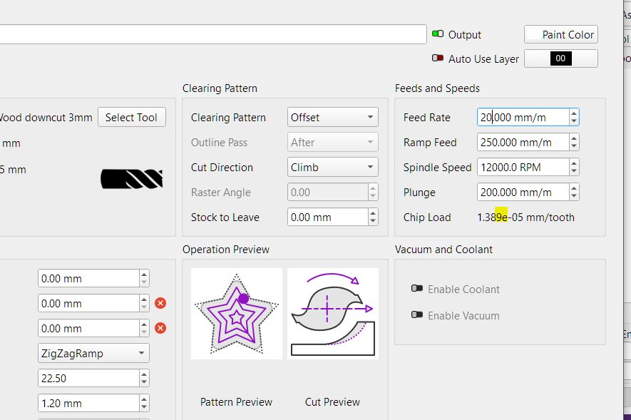Enable Coolant toggle
Image resolution: width=631 pixels, height=420 pixels.
point(417,289)
